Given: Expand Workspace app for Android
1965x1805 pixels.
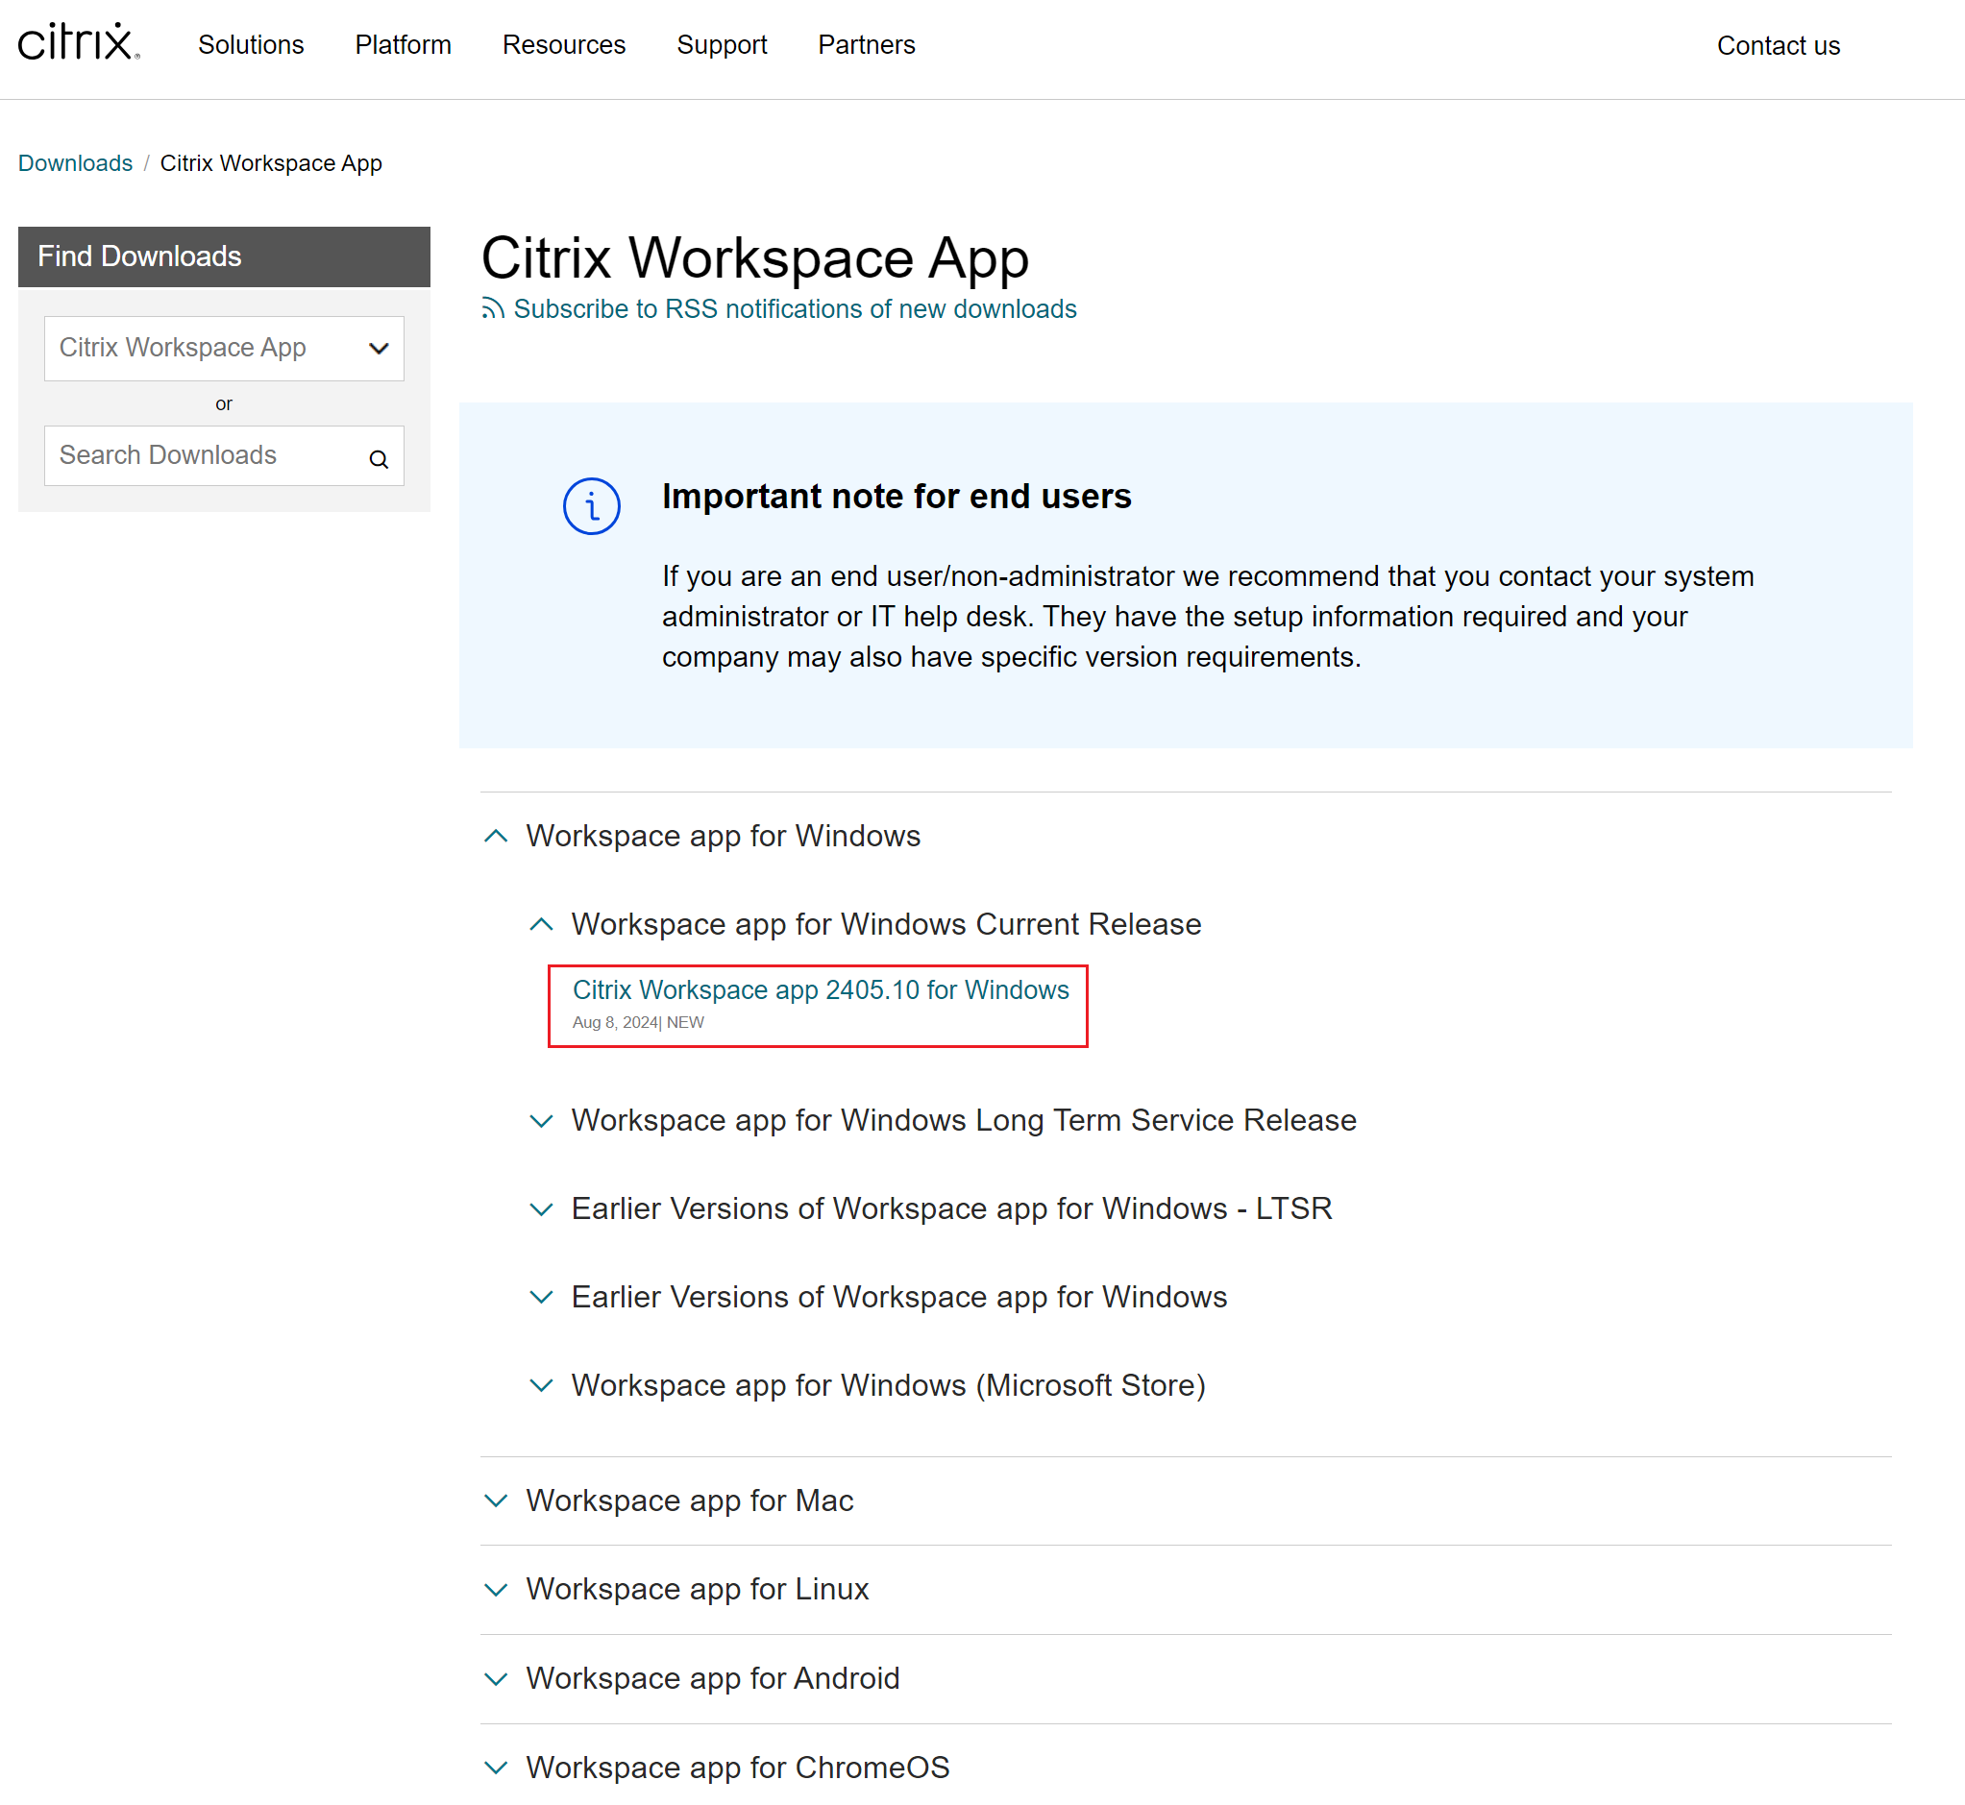Looking at the screenshot, I should tap(496, 1679).
